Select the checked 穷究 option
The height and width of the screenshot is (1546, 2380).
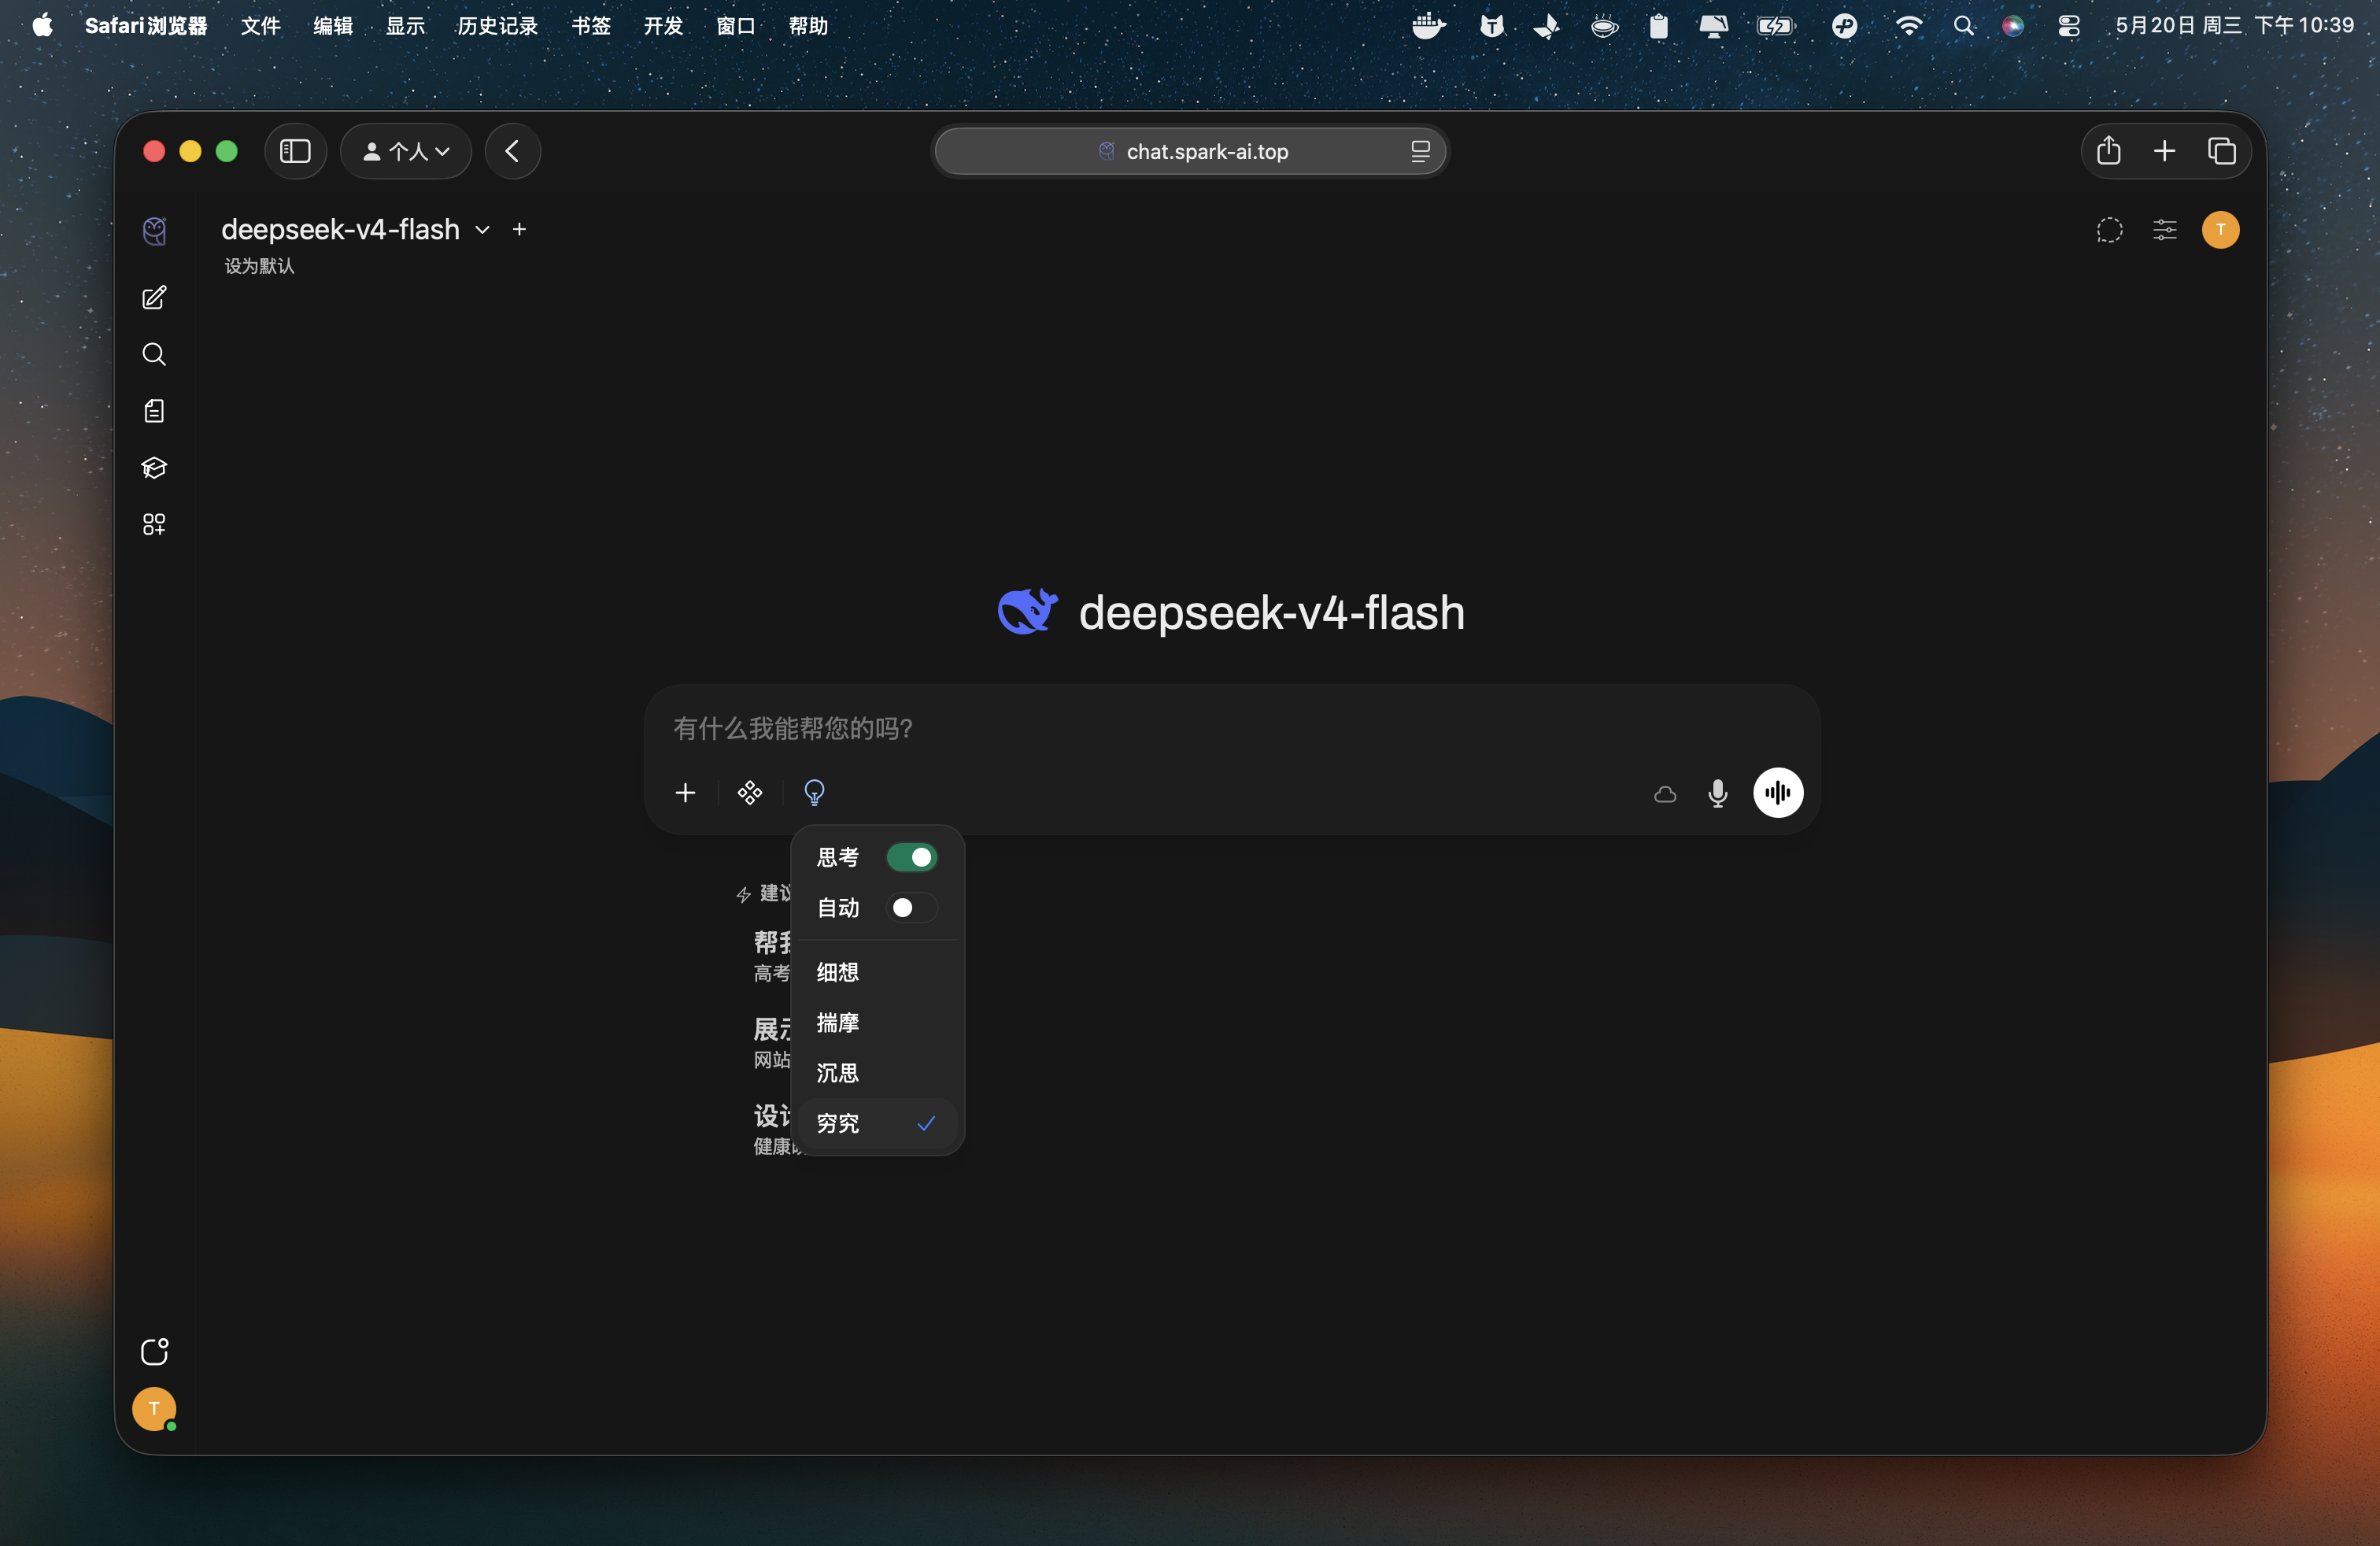tap(878, 1123)
